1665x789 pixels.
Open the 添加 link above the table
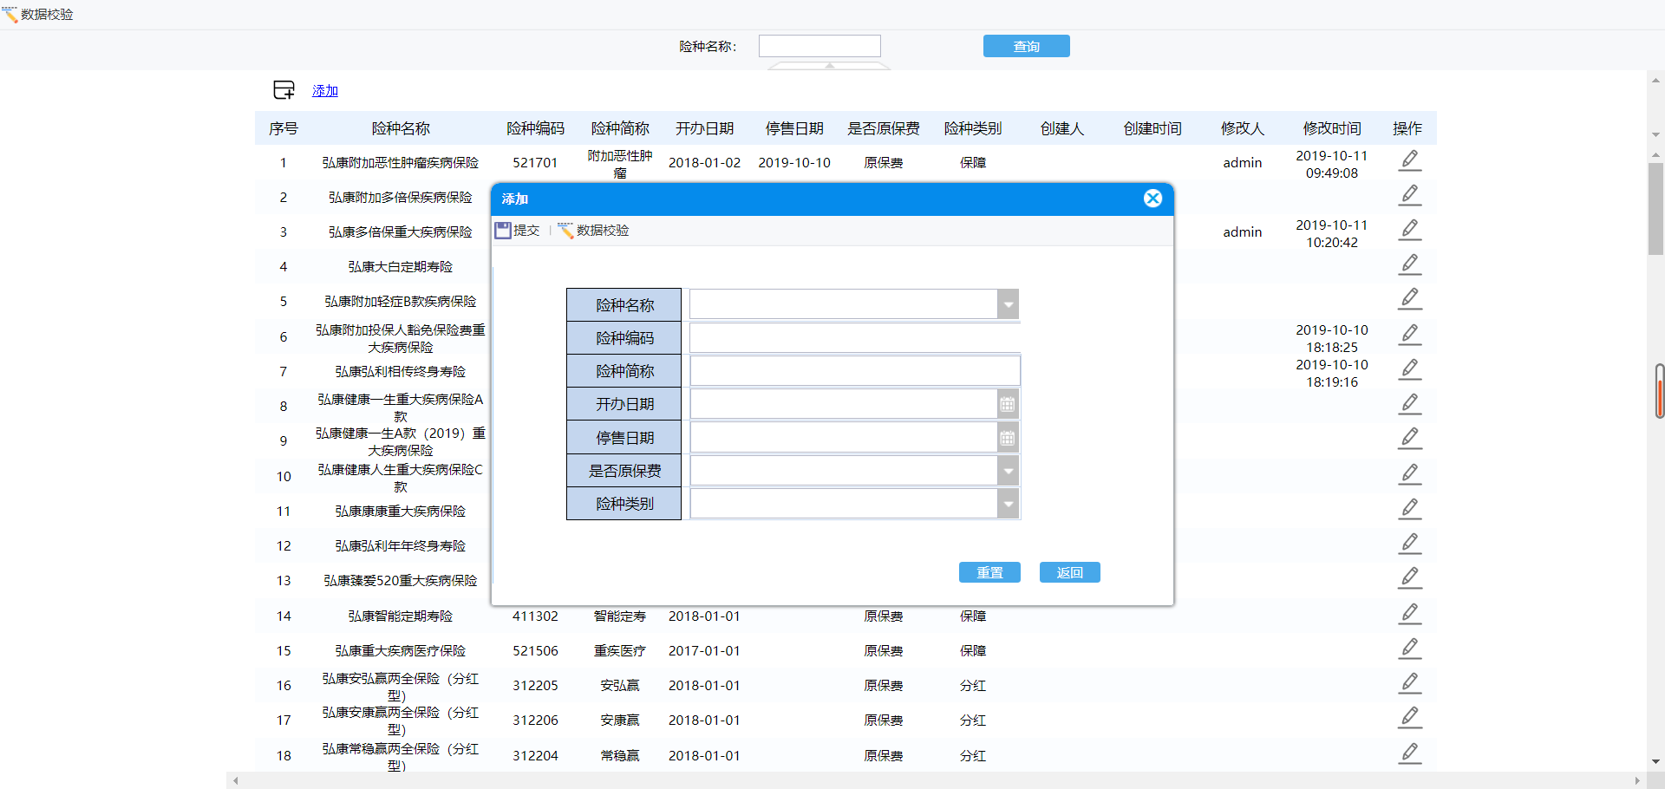(325, 90)
